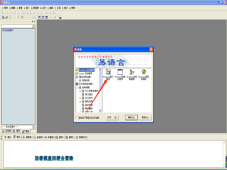Expand the 图形应用 tree node
The width and height of the screenshot is (227, 170).
pos(80,102)
